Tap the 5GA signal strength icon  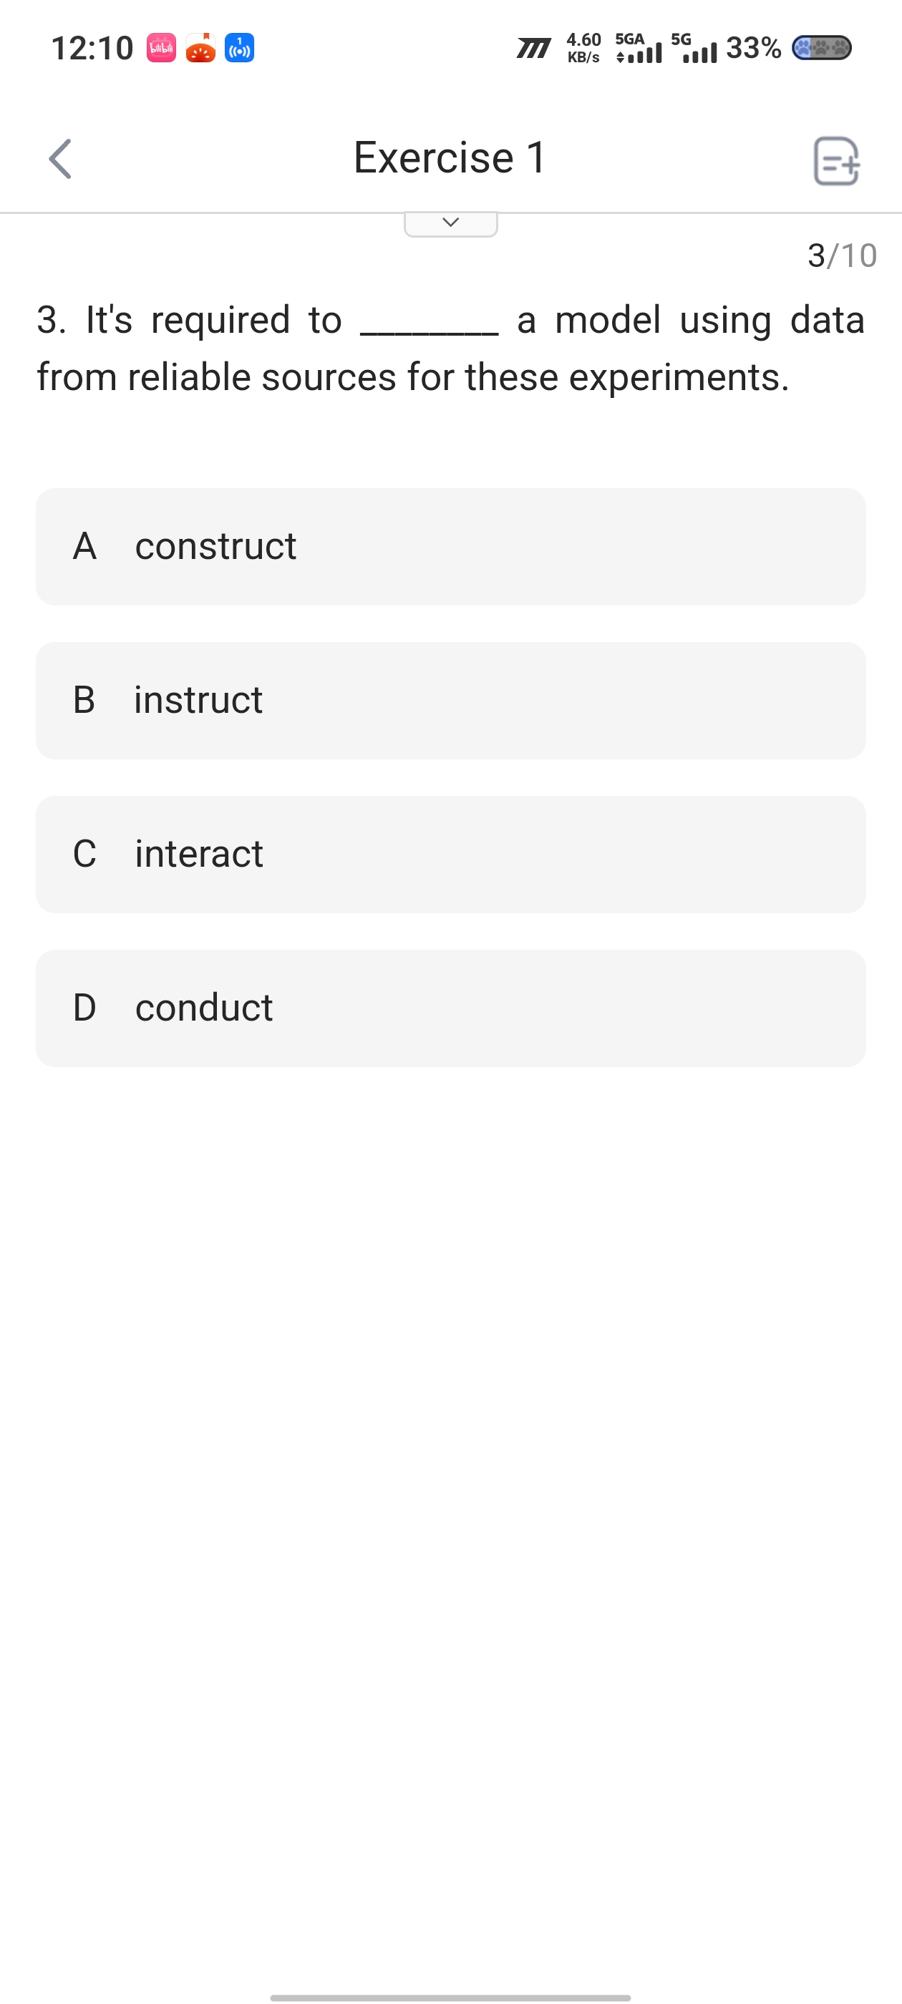(638, 48)
